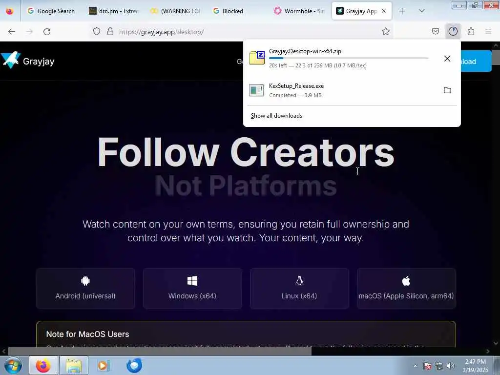Click the Grayjay.Desktop-win-x64.zip file icon
Screen dimensions: 500x375
[x=257, y=58]
